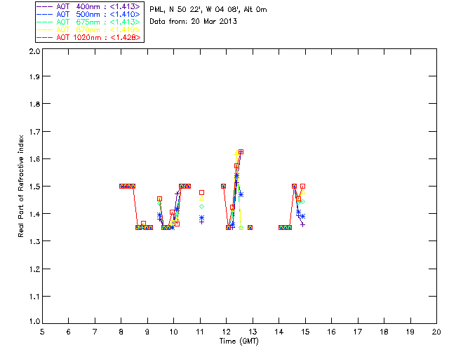The image size is (449, 359).
Task: Click the x-axis hour label 11
Action: (x=200, y=332)
